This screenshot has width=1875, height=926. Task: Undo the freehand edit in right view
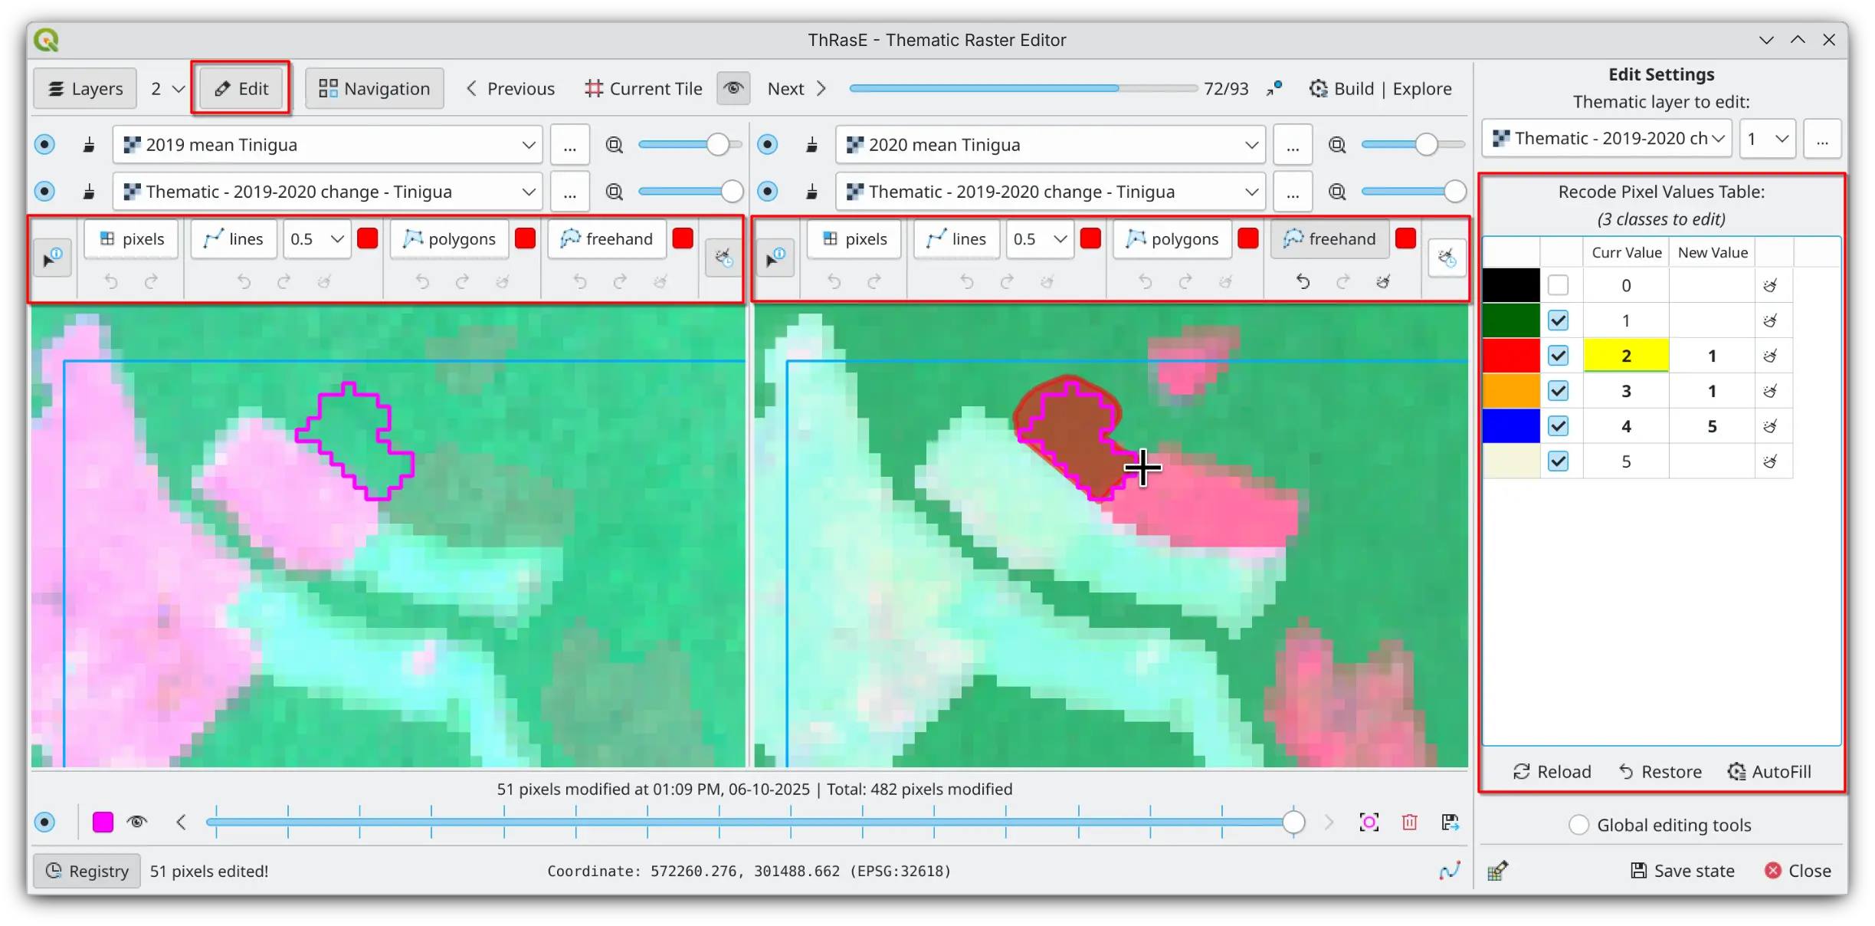1302,282
